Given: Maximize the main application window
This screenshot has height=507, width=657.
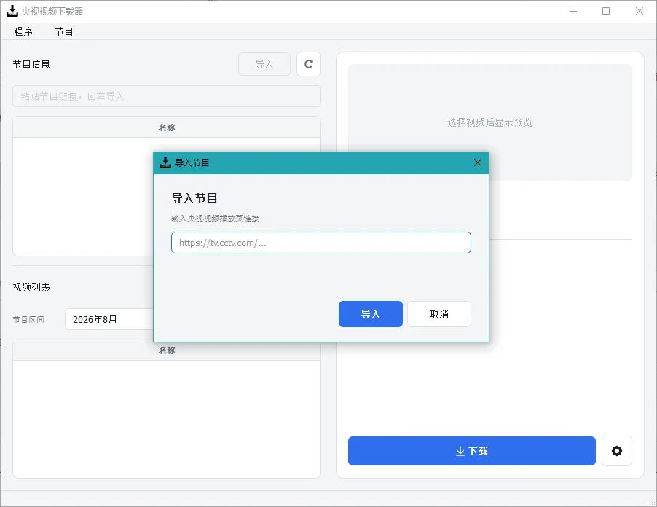Looking at the screenshot, I should (x=606, y=11).
